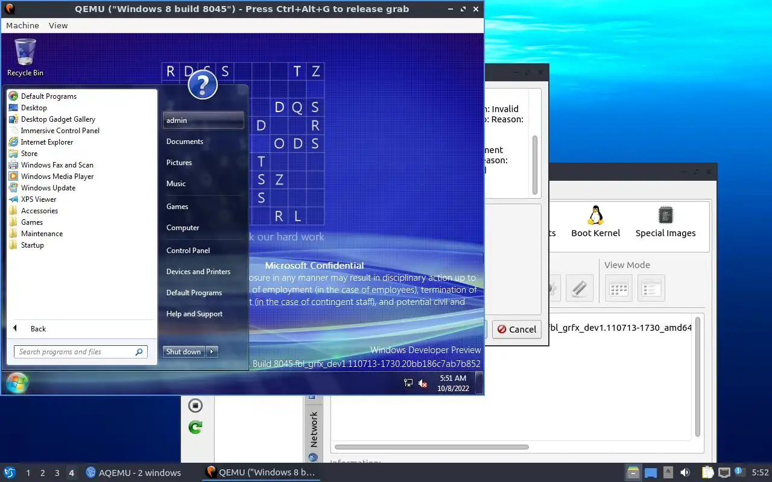
Task: Click the green reset VM icon in AQEMU
Action: (x=195, y=427)
